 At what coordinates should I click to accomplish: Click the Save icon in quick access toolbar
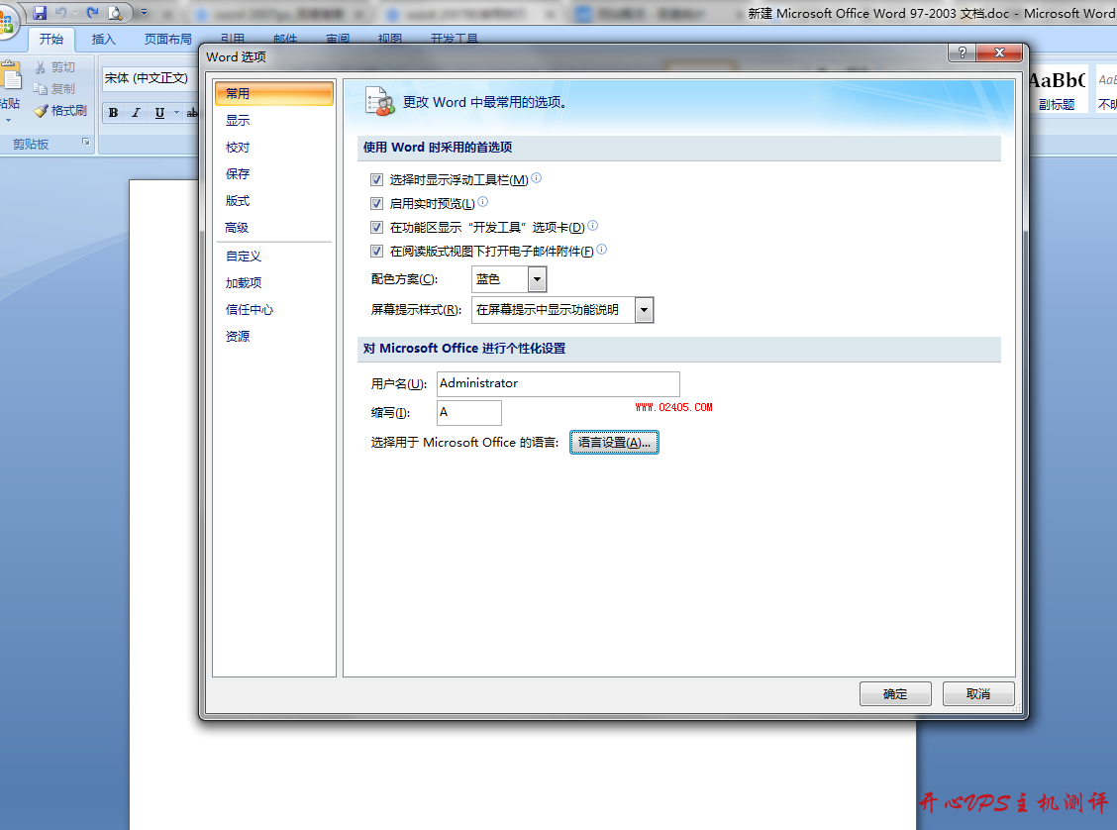40,12
